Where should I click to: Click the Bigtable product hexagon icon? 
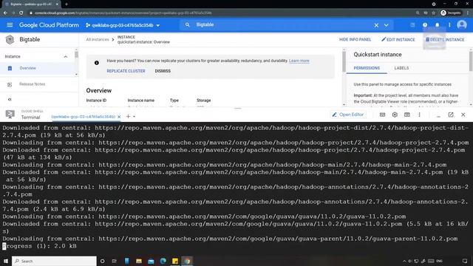(10, 39)
